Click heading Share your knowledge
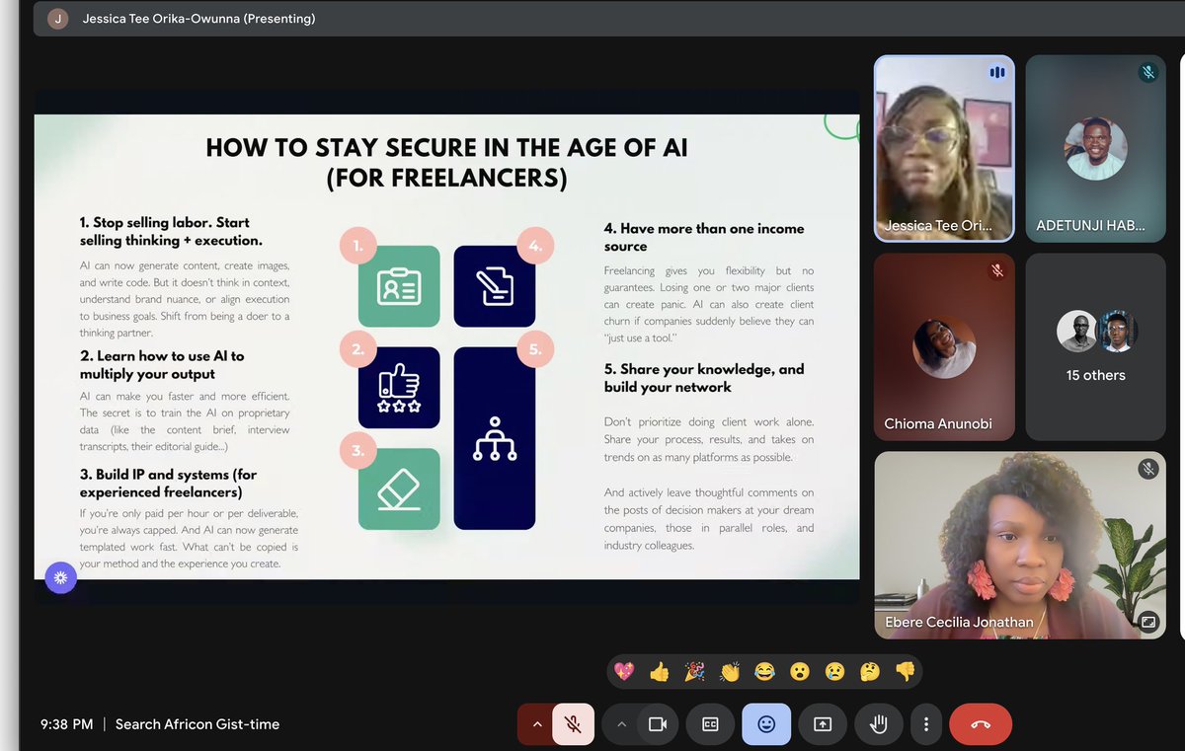 pos(704,378)
